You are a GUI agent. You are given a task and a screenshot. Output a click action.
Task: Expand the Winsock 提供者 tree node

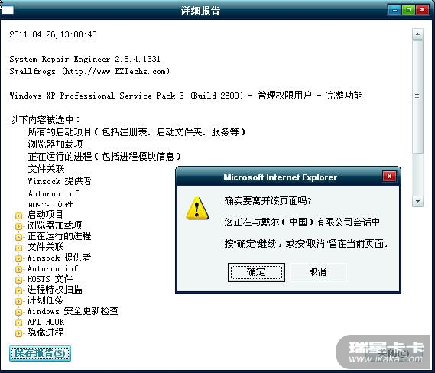[x=18, y=258]
